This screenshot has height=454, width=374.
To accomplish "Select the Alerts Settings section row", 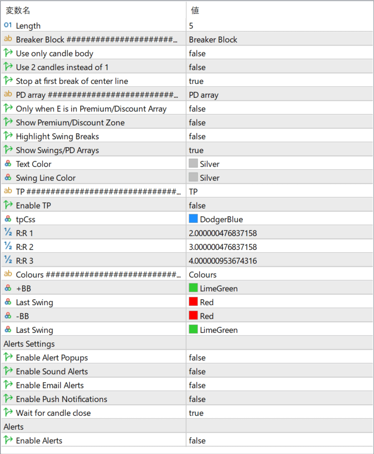I will point(93,343).
